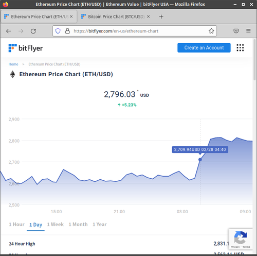Bookmark this page with the star icon
Image resolution: width=257 pixels, height=256 pixels.
[x=211, y=31]
